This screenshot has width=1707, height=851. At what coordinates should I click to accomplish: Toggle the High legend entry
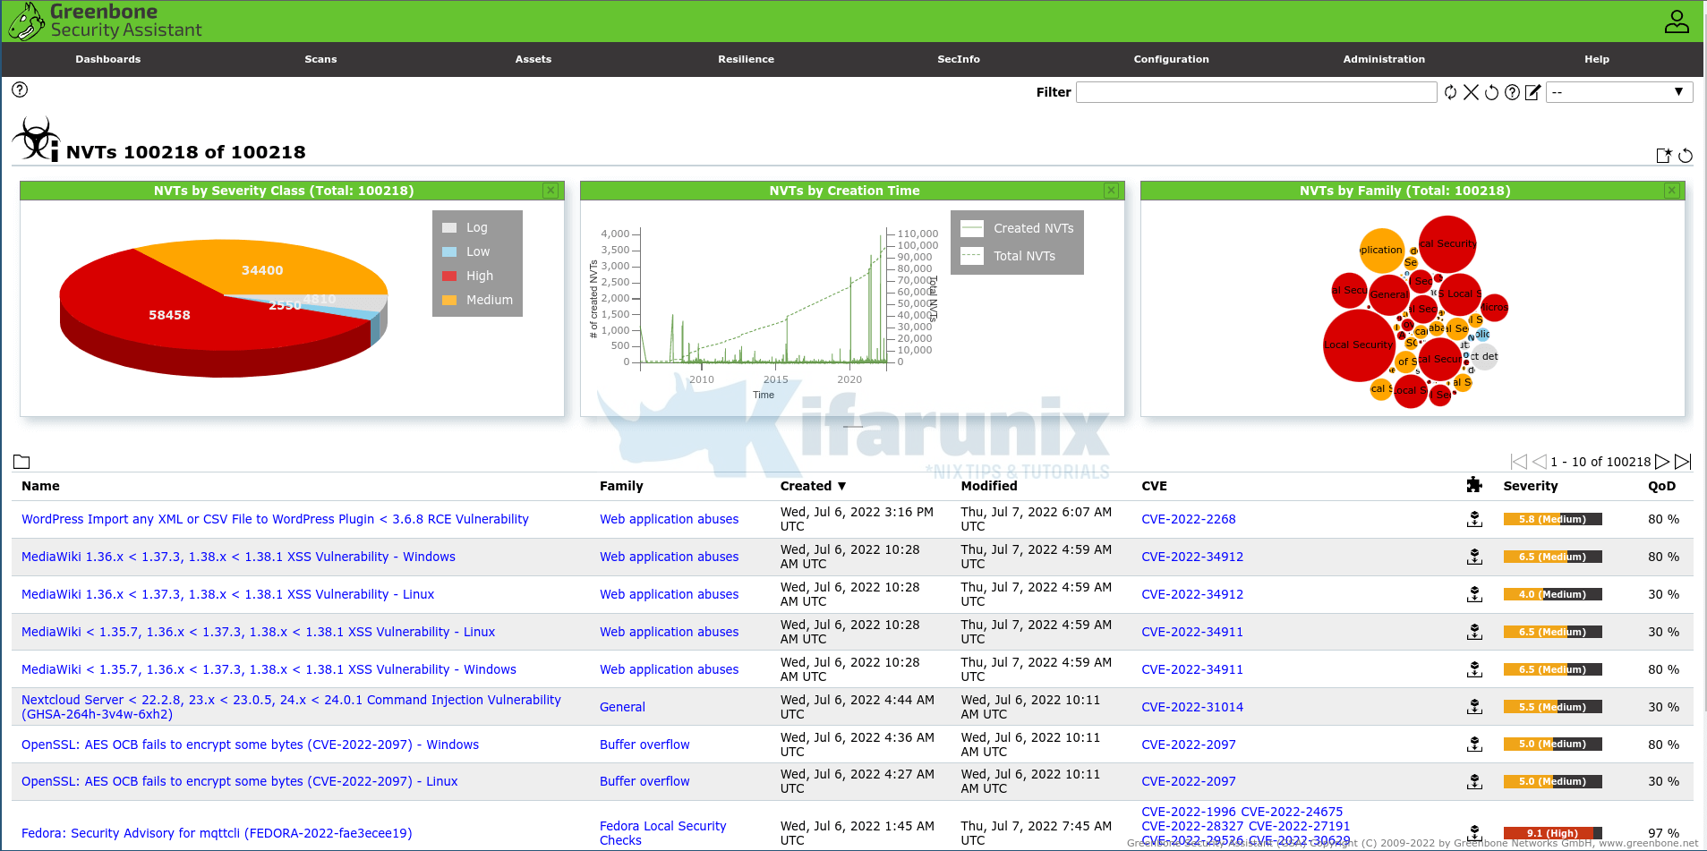point(468,276)
